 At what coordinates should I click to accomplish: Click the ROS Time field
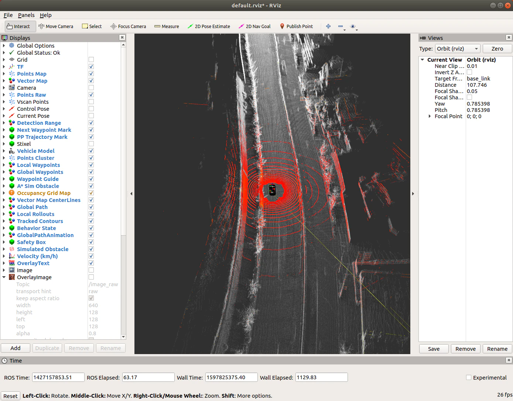[x=58, y=377]
